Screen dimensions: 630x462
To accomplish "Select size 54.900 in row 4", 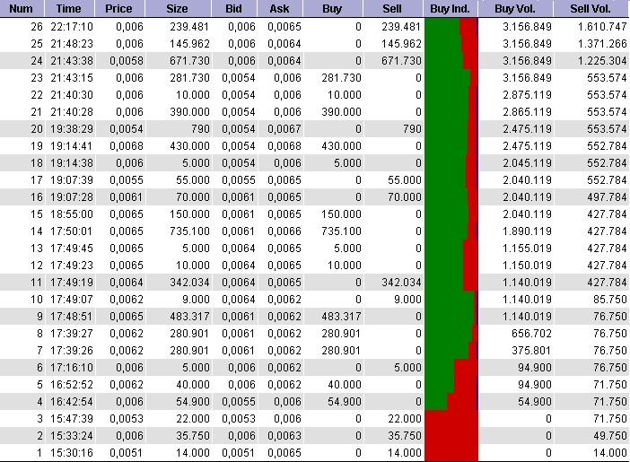I will (x=193, y=402).
